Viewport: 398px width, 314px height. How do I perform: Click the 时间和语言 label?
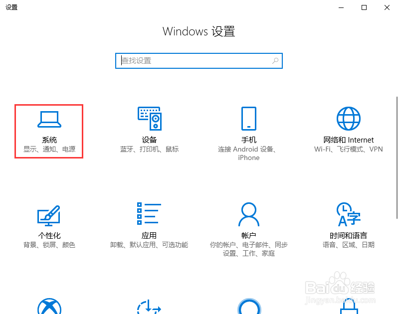click(349, 236)
